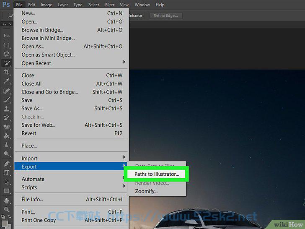The image size is (305, 229).
Task: Select the Move tool
Action: coord(6,36)
